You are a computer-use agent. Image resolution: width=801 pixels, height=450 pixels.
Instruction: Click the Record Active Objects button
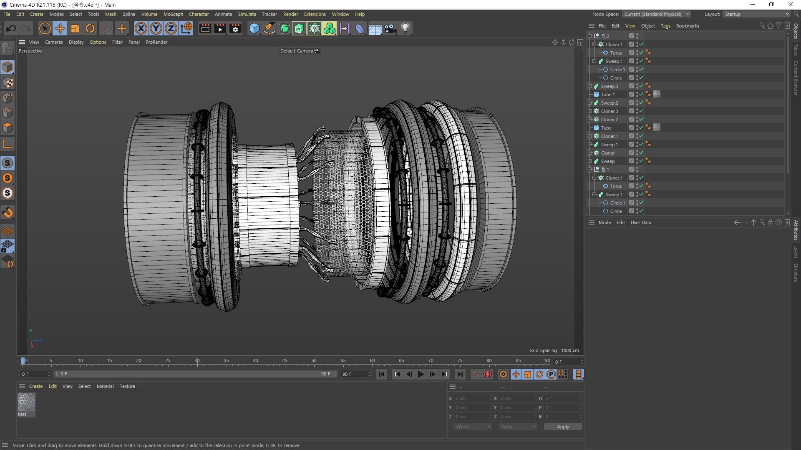[x=476, y=374]
